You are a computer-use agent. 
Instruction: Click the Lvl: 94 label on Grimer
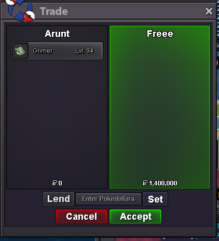coord(84,51)
